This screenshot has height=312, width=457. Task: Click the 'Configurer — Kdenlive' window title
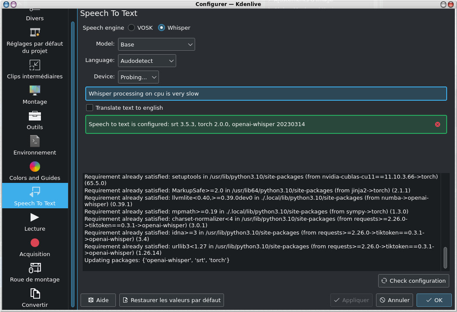coord(228,4)
